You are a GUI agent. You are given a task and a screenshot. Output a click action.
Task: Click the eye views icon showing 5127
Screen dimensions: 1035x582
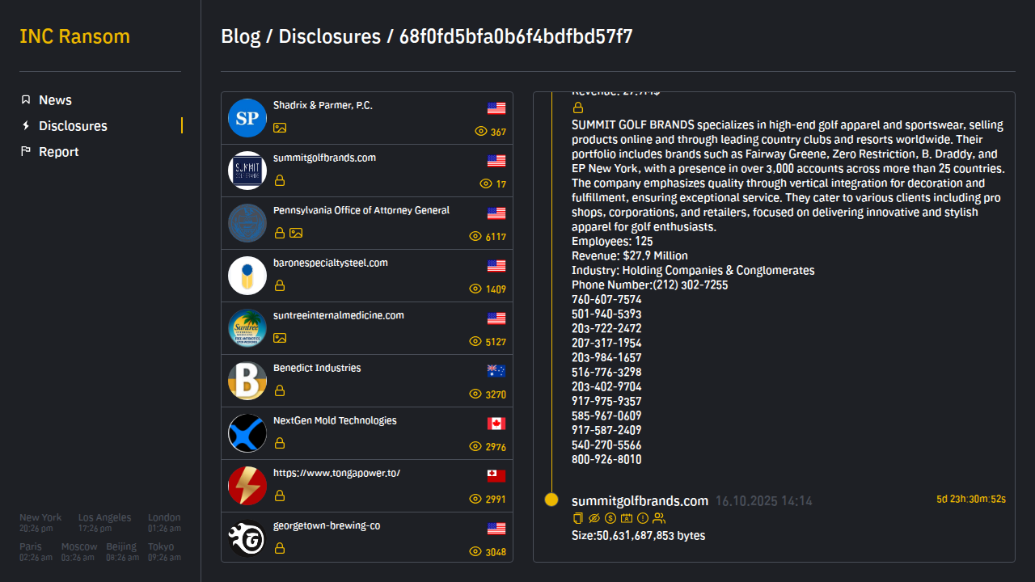(x=475, y=342)
